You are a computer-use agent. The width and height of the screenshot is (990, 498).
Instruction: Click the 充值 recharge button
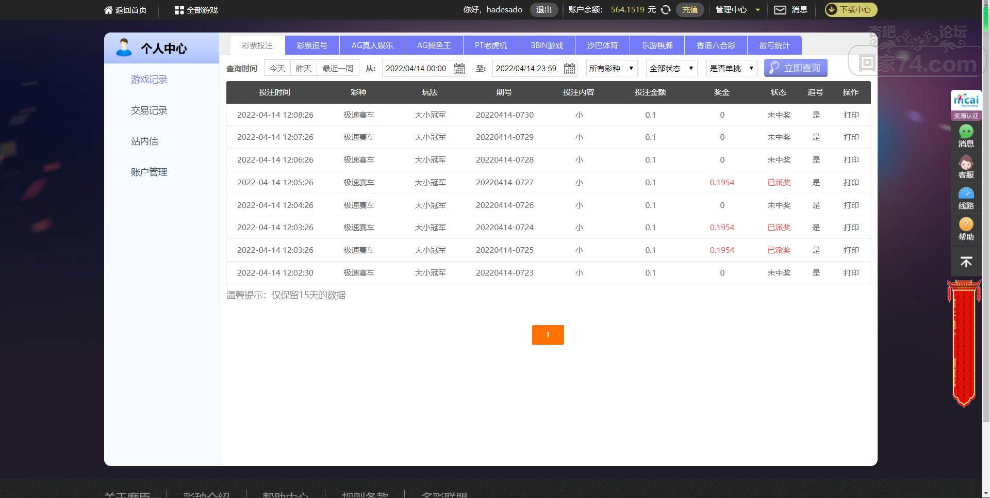pos(690,10)
